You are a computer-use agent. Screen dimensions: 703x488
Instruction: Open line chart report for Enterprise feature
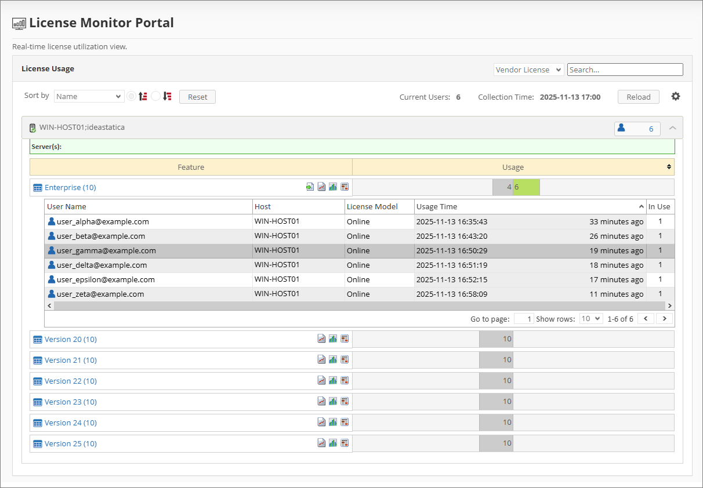pyautogui.click(x=321, y=187)
